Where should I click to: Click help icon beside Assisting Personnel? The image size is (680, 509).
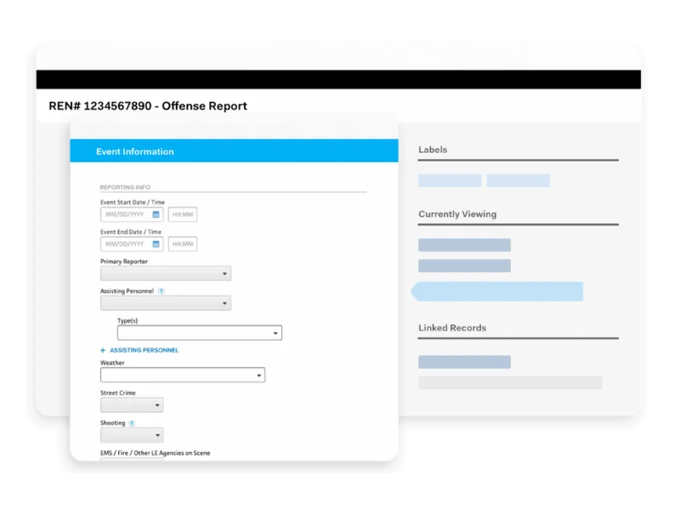[x=161, y=291]
